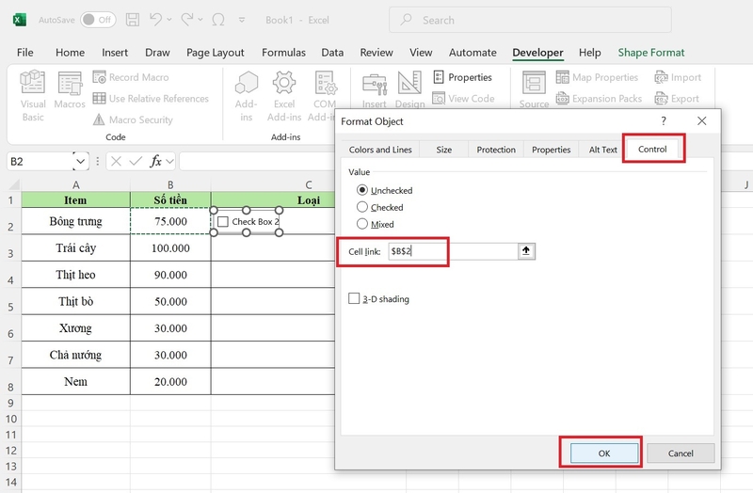This screenshot has height=493, width=753.
Task: Click the Excel app icon
Action: coord(19,20)
